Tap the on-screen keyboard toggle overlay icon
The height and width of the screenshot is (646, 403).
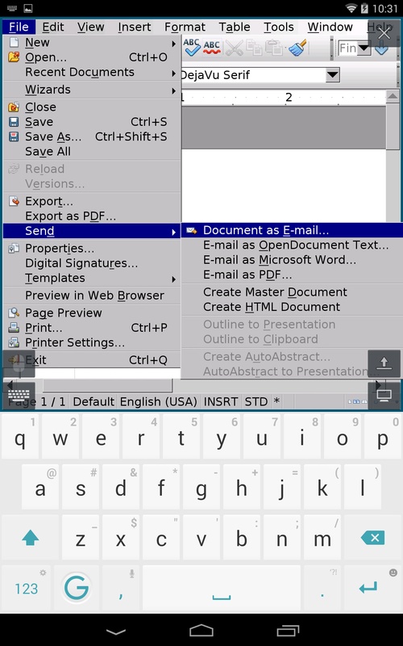[x=19, y=395]
